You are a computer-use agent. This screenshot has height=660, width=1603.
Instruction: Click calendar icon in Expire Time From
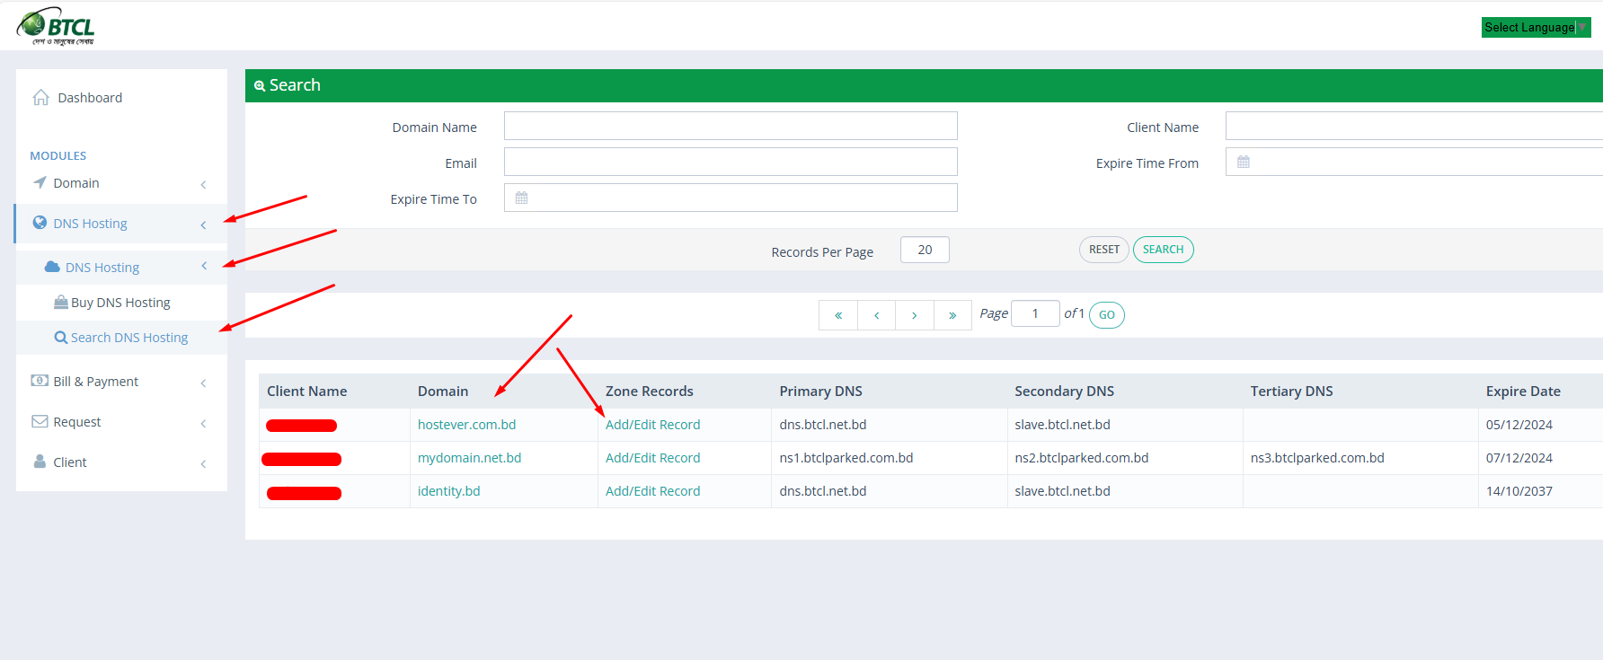click(x=1244, y=163)
